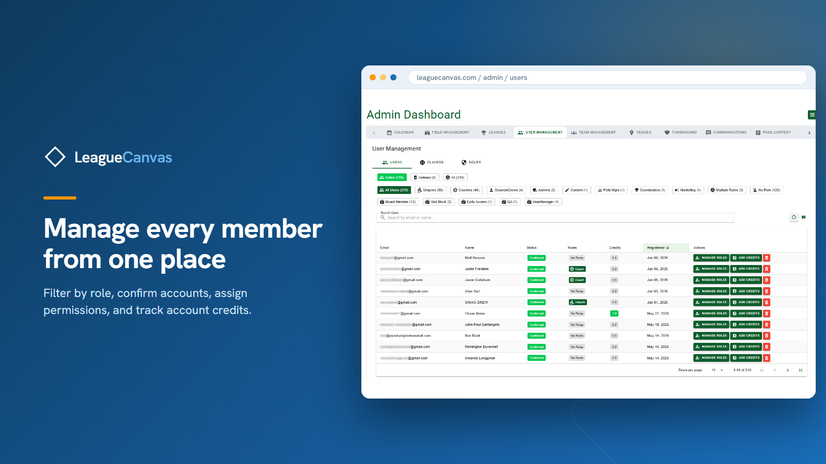Switch to the Leagues tab
This screenshot has height=464, width=826.
click(x=494, y=132)
